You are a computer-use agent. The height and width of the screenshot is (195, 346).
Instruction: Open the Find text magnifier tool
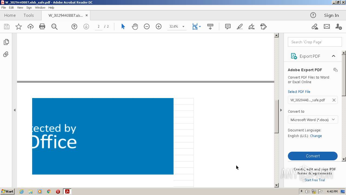pos(54,27)
